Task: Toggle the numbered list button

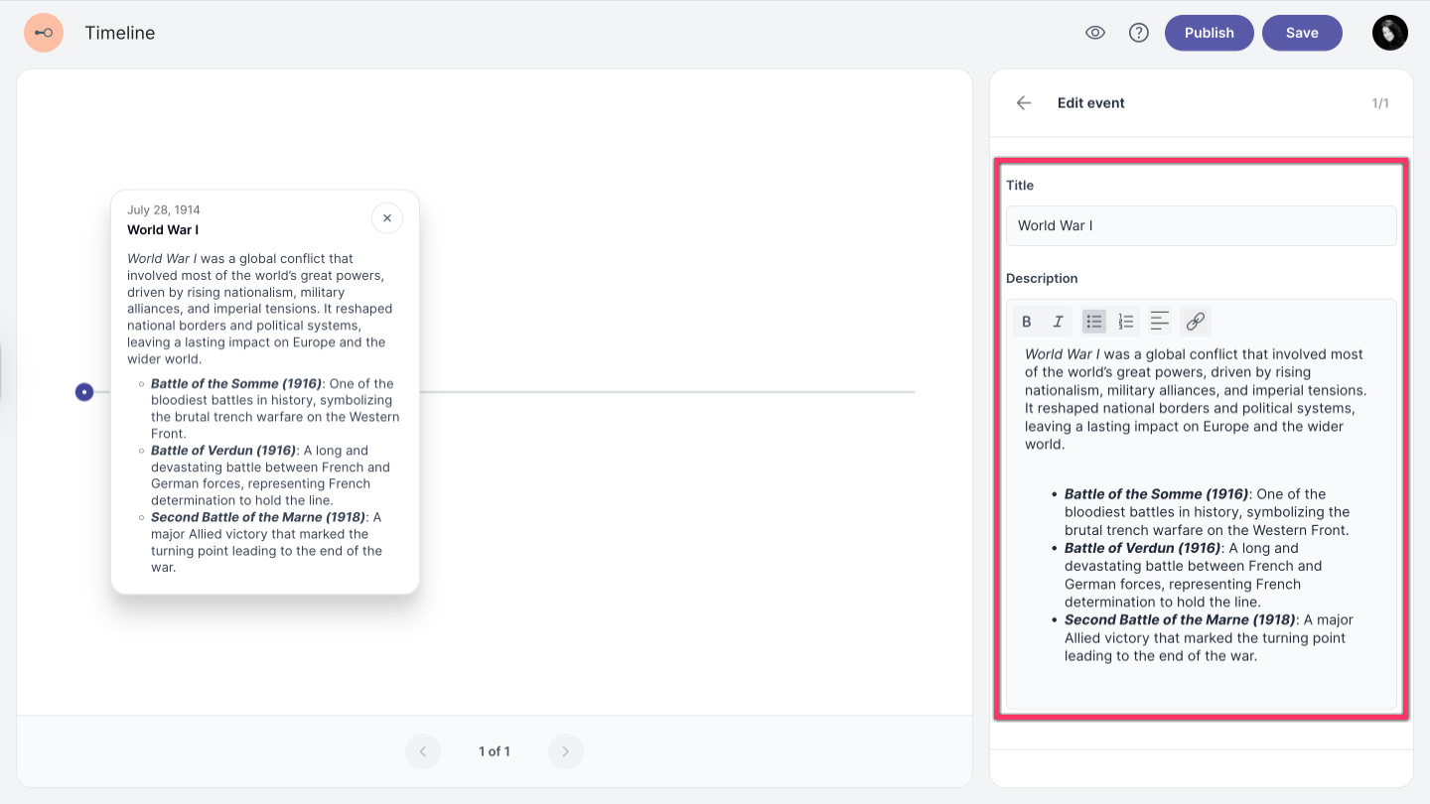Action: pos(1126,322)
